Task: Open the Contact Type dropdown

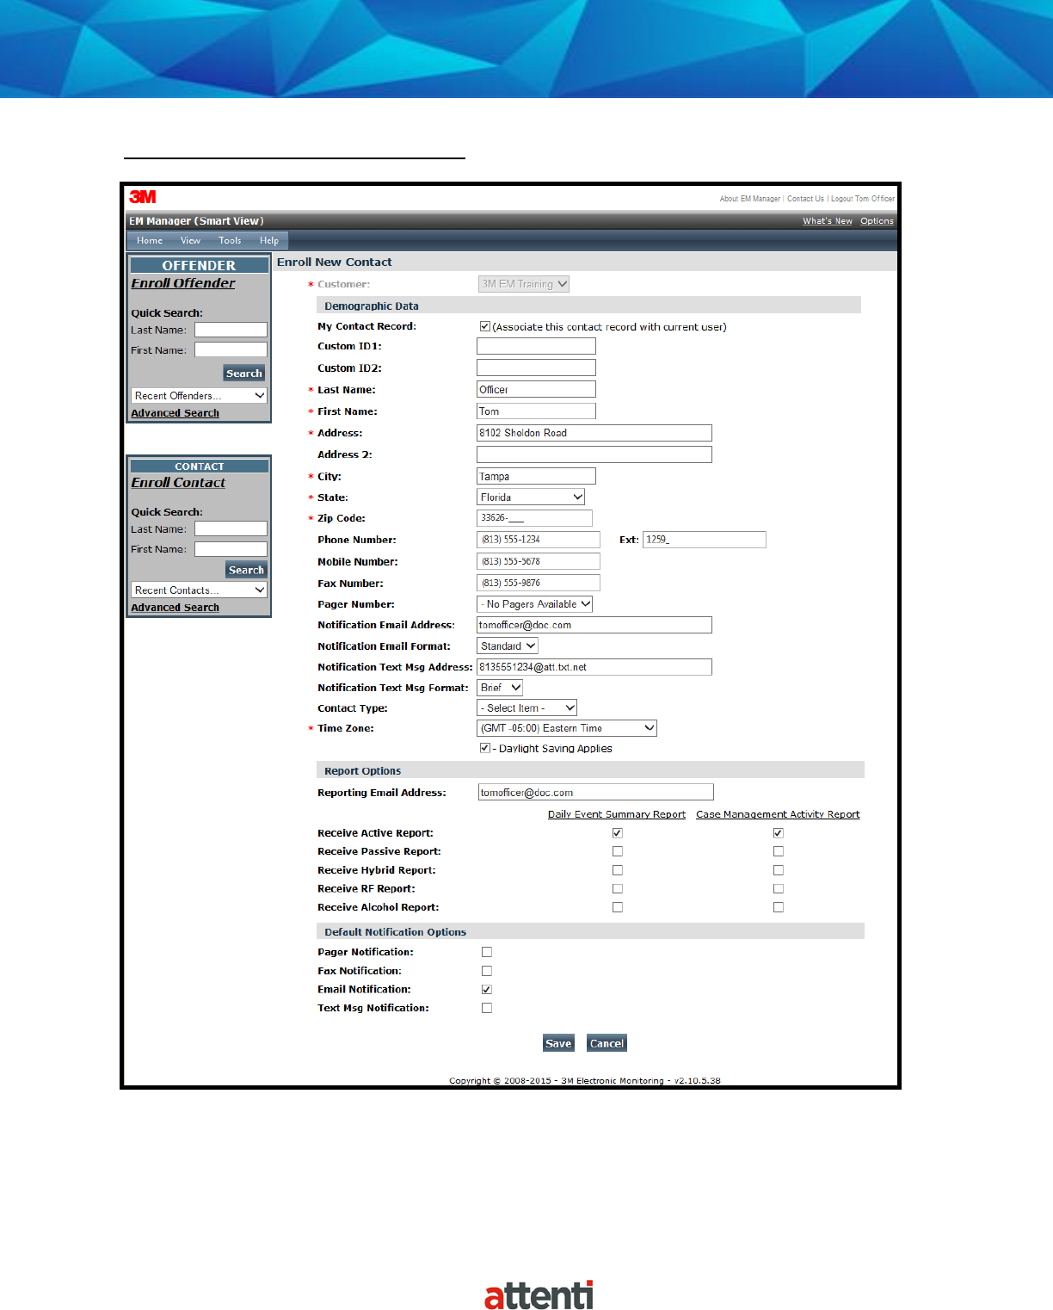Action: click(x=527, y=708)
